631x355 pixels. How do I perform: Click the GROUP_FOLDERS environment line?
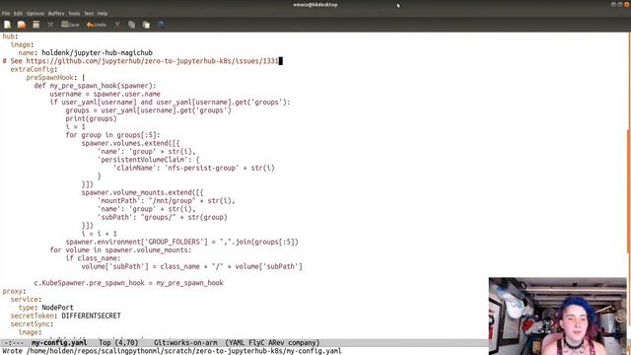[181, 242]
